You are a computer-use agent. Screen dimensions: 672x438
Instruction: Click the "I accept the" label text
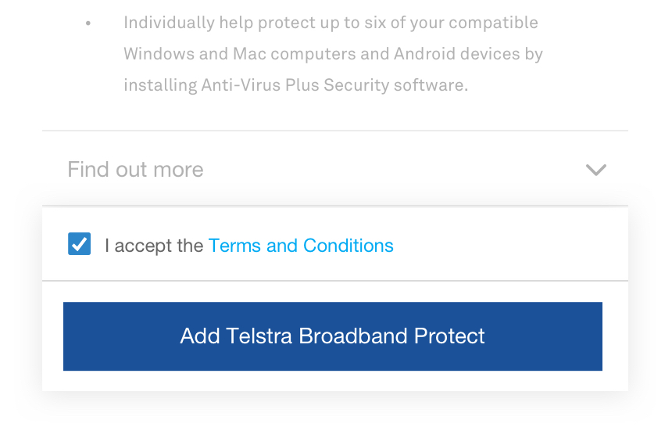(x=154, y=246)
